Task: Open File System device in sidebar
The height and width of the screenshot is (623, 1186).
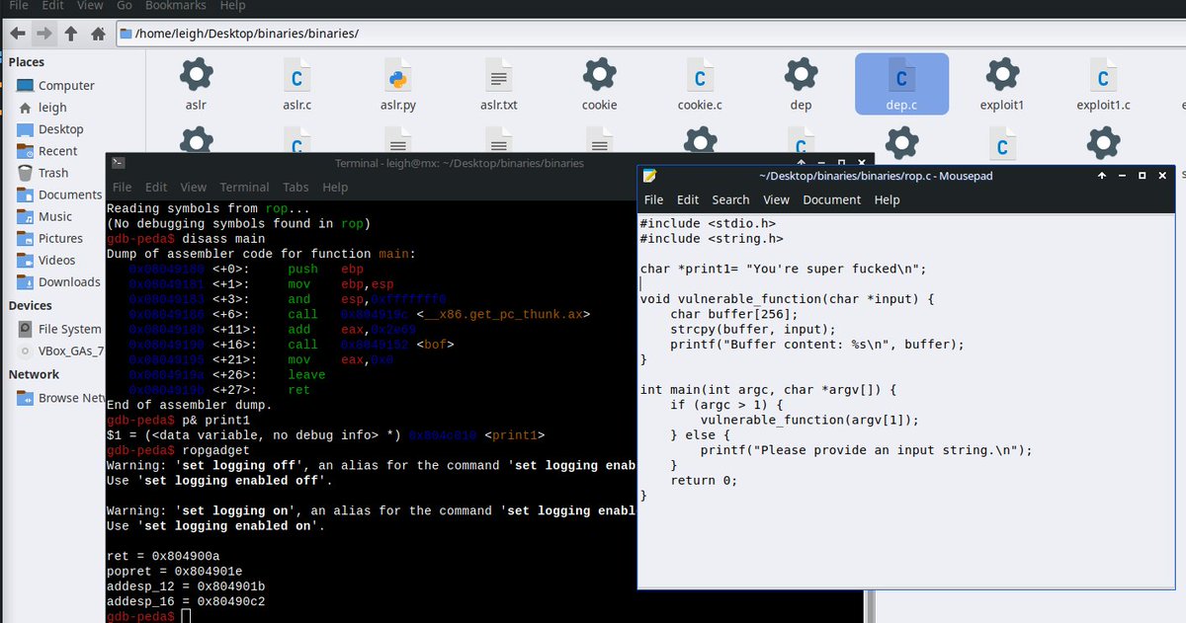Action: tap(59, 329)
